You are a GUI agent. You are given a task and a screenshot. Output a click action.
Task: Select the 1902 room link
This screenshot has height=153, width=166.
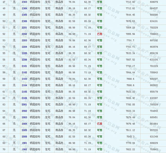pos(24,149)
